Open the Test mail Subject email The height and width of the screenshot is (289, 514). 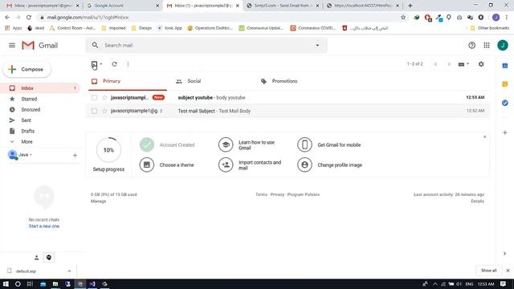click(288, 111)
